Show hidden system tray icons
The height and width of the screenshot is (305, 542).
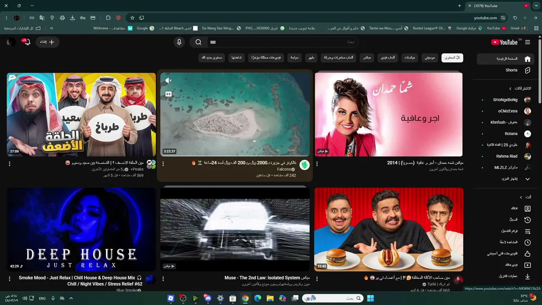pos(71,298)
